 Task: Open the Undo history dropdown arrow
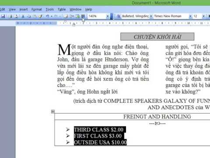coord(52,16)
